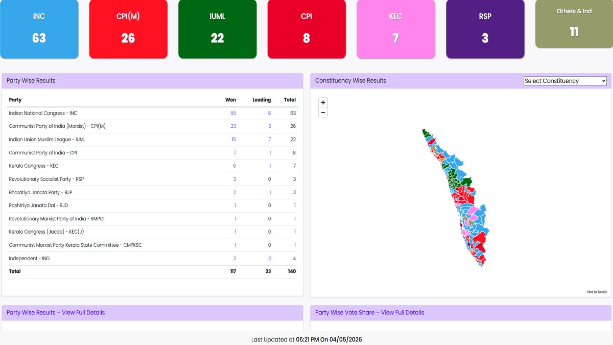Click CPI won count 7
Screen dimensions: 613x345
pos(234,153)
